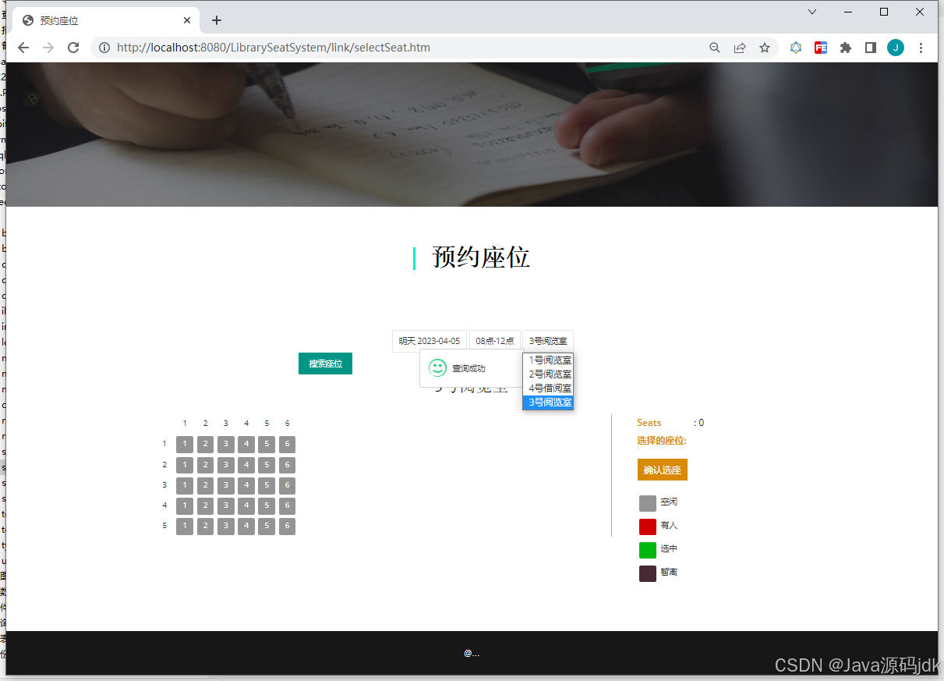This screenshot has height=681, width=944.
Task: Choose 1号阅览室 from the list
Action: pyautogui.click(x=549, y=360)
